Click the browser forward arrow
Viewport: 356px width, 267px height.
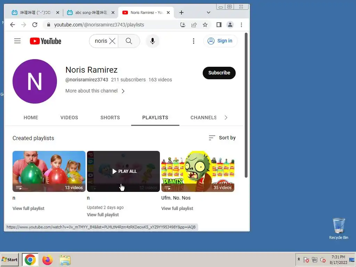click(24, 25)
